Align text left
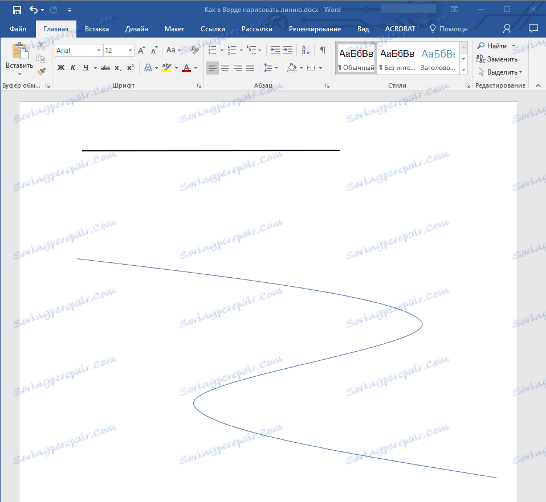This screenshot has width=546, height=502. pos(213,68)
